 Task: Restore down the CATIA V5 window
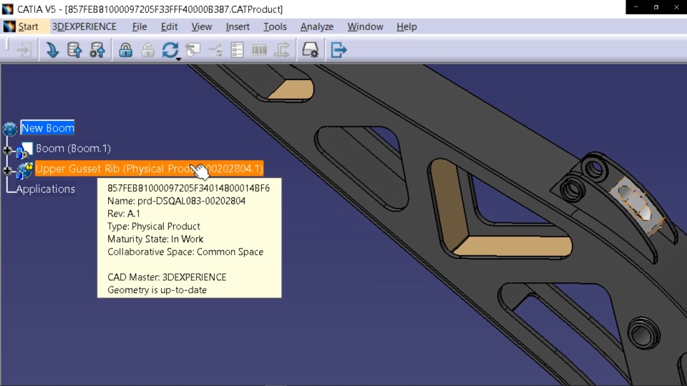656,7
